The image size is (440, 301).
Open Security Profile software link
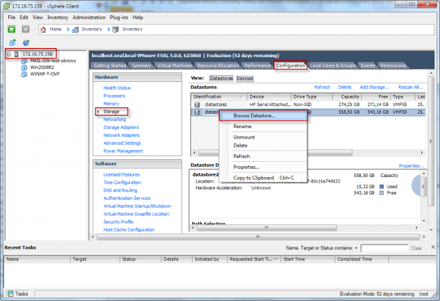pyautogui.click(x=118, y=222)
